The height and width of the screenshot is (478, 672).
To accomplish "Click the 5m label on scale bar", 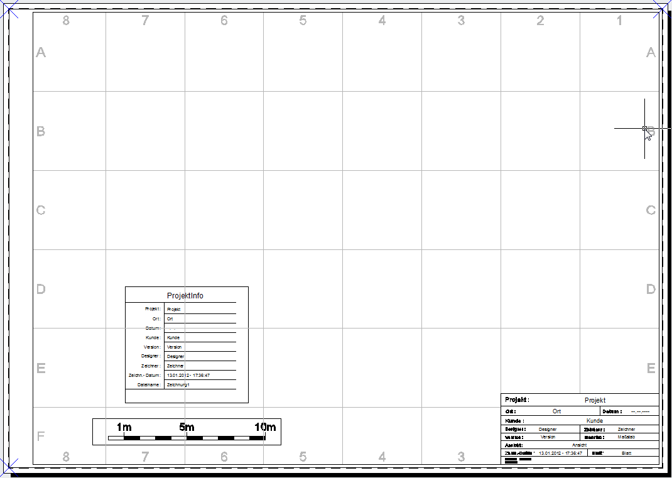I will click(x=187, y=428).
